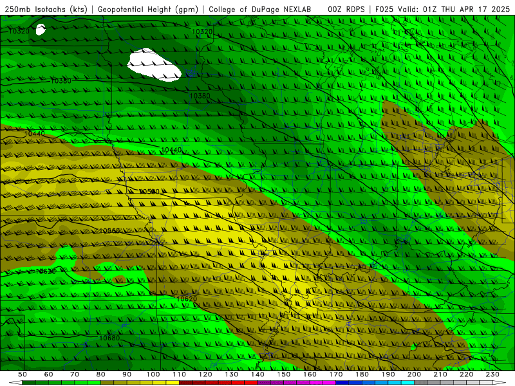The image size is (515, 386).
Task: Click the colorbar value 50
Action: (23, 374)
